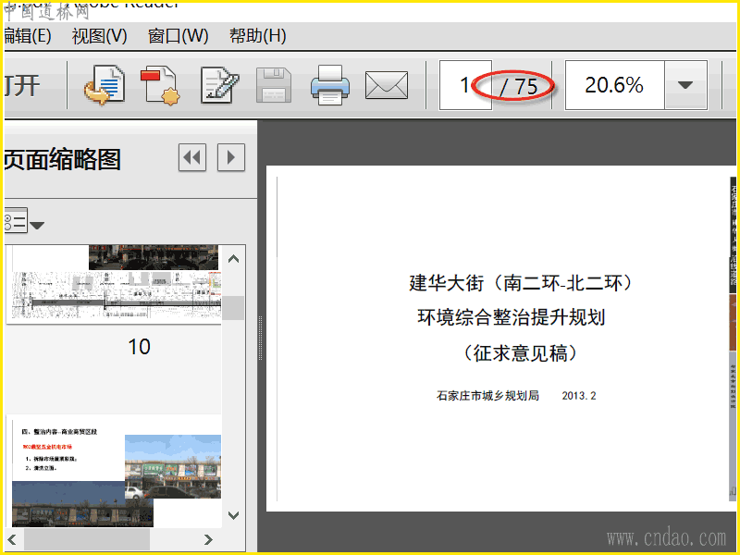The image size is (740, 555).
Task: Click the thumbnail list scroll-down arrow
Action: click(233, 515)
